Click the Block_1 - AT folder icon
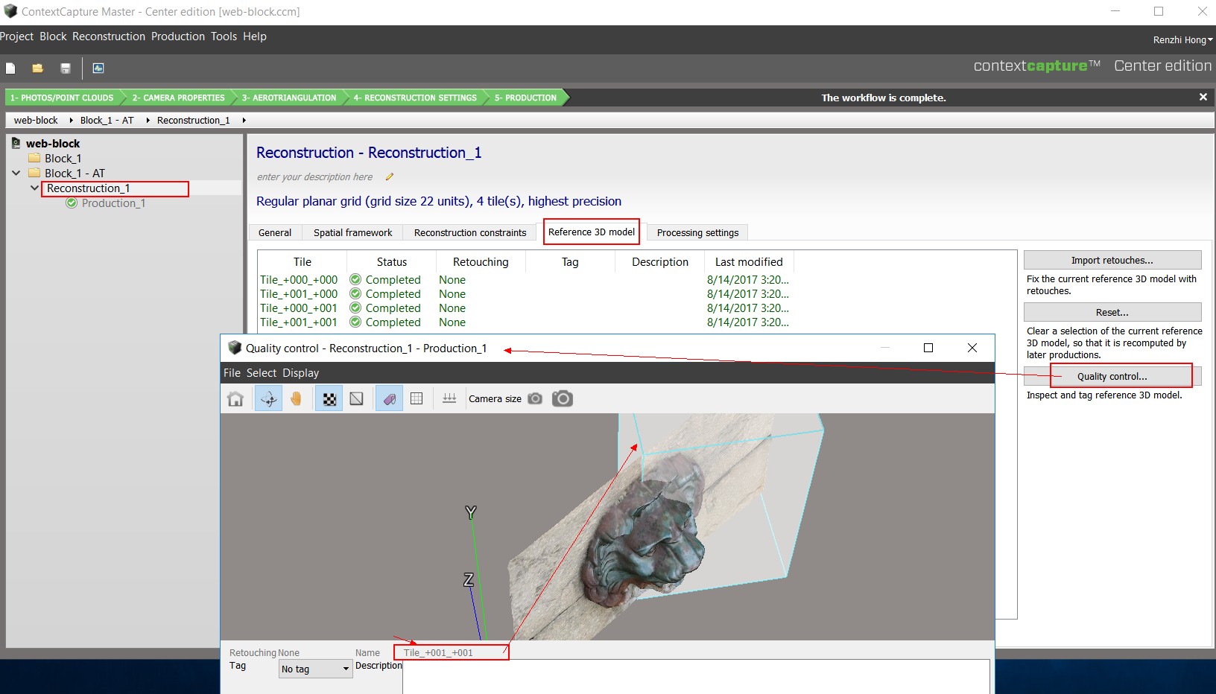 34,173
